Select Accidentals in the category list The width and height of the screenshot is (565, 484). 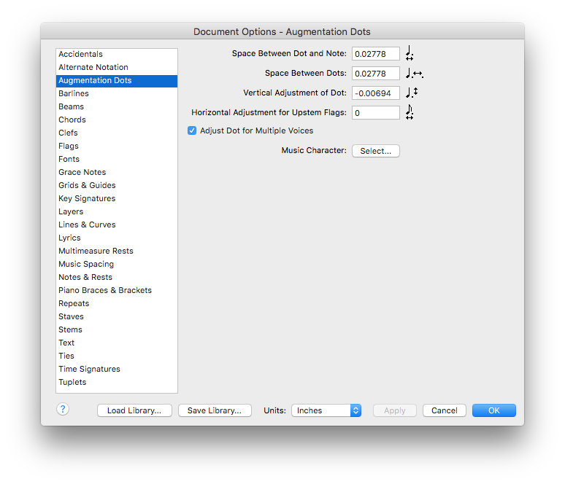[117, 54]
